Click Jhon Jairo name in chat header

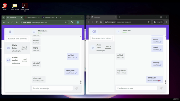point(127,31)
